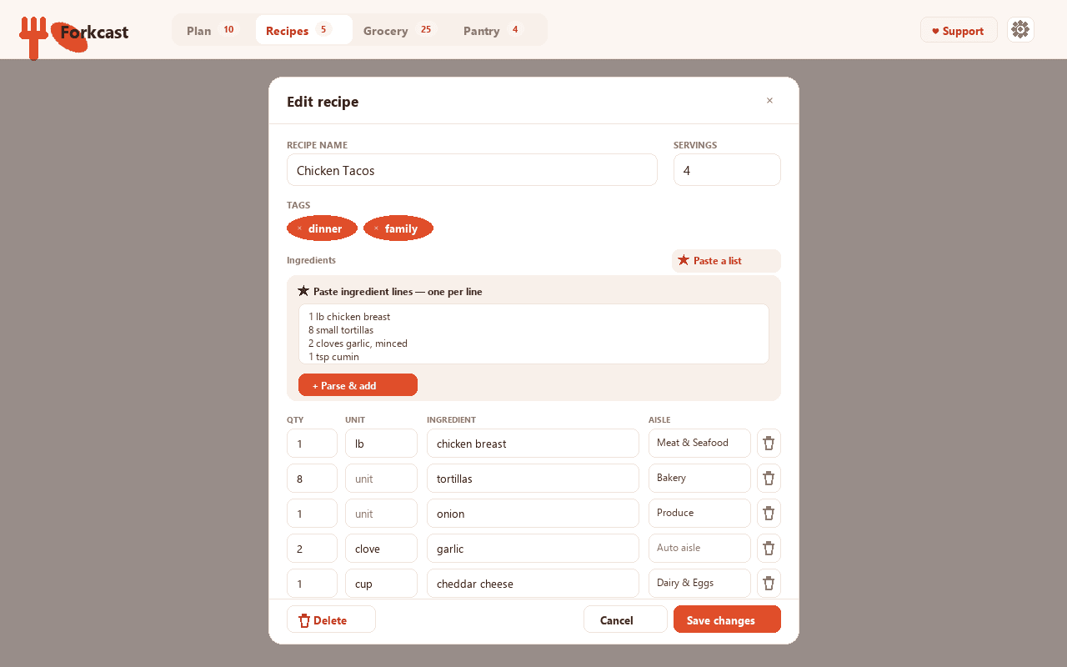
Task: Edit quantity for onion
Action: click(312, 513)
